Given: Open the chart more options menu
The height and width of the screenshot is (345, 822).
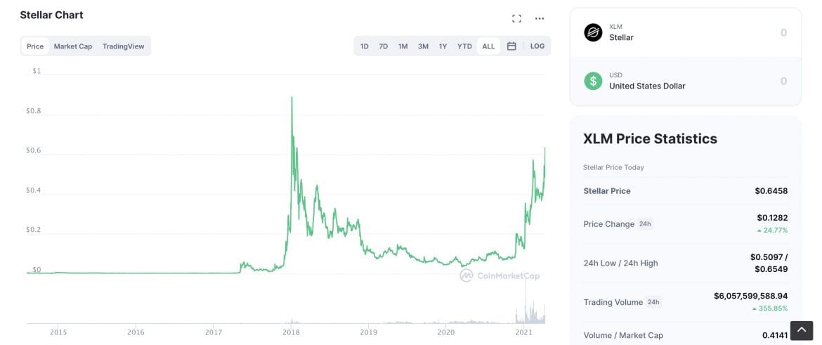Looking at the screenshot, I should pyautogui.click(x=540, y=19).
